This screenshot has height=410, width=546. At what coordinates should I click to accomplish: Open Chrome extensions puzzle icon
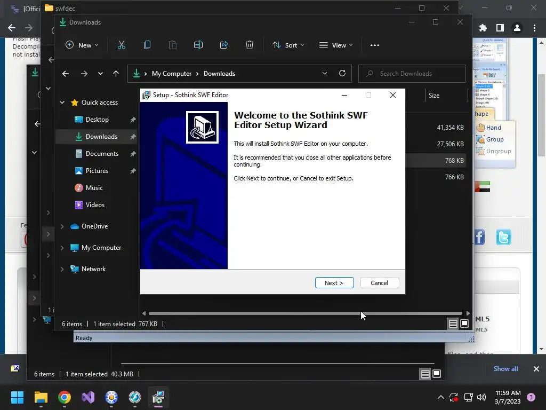tap(483, 28)
